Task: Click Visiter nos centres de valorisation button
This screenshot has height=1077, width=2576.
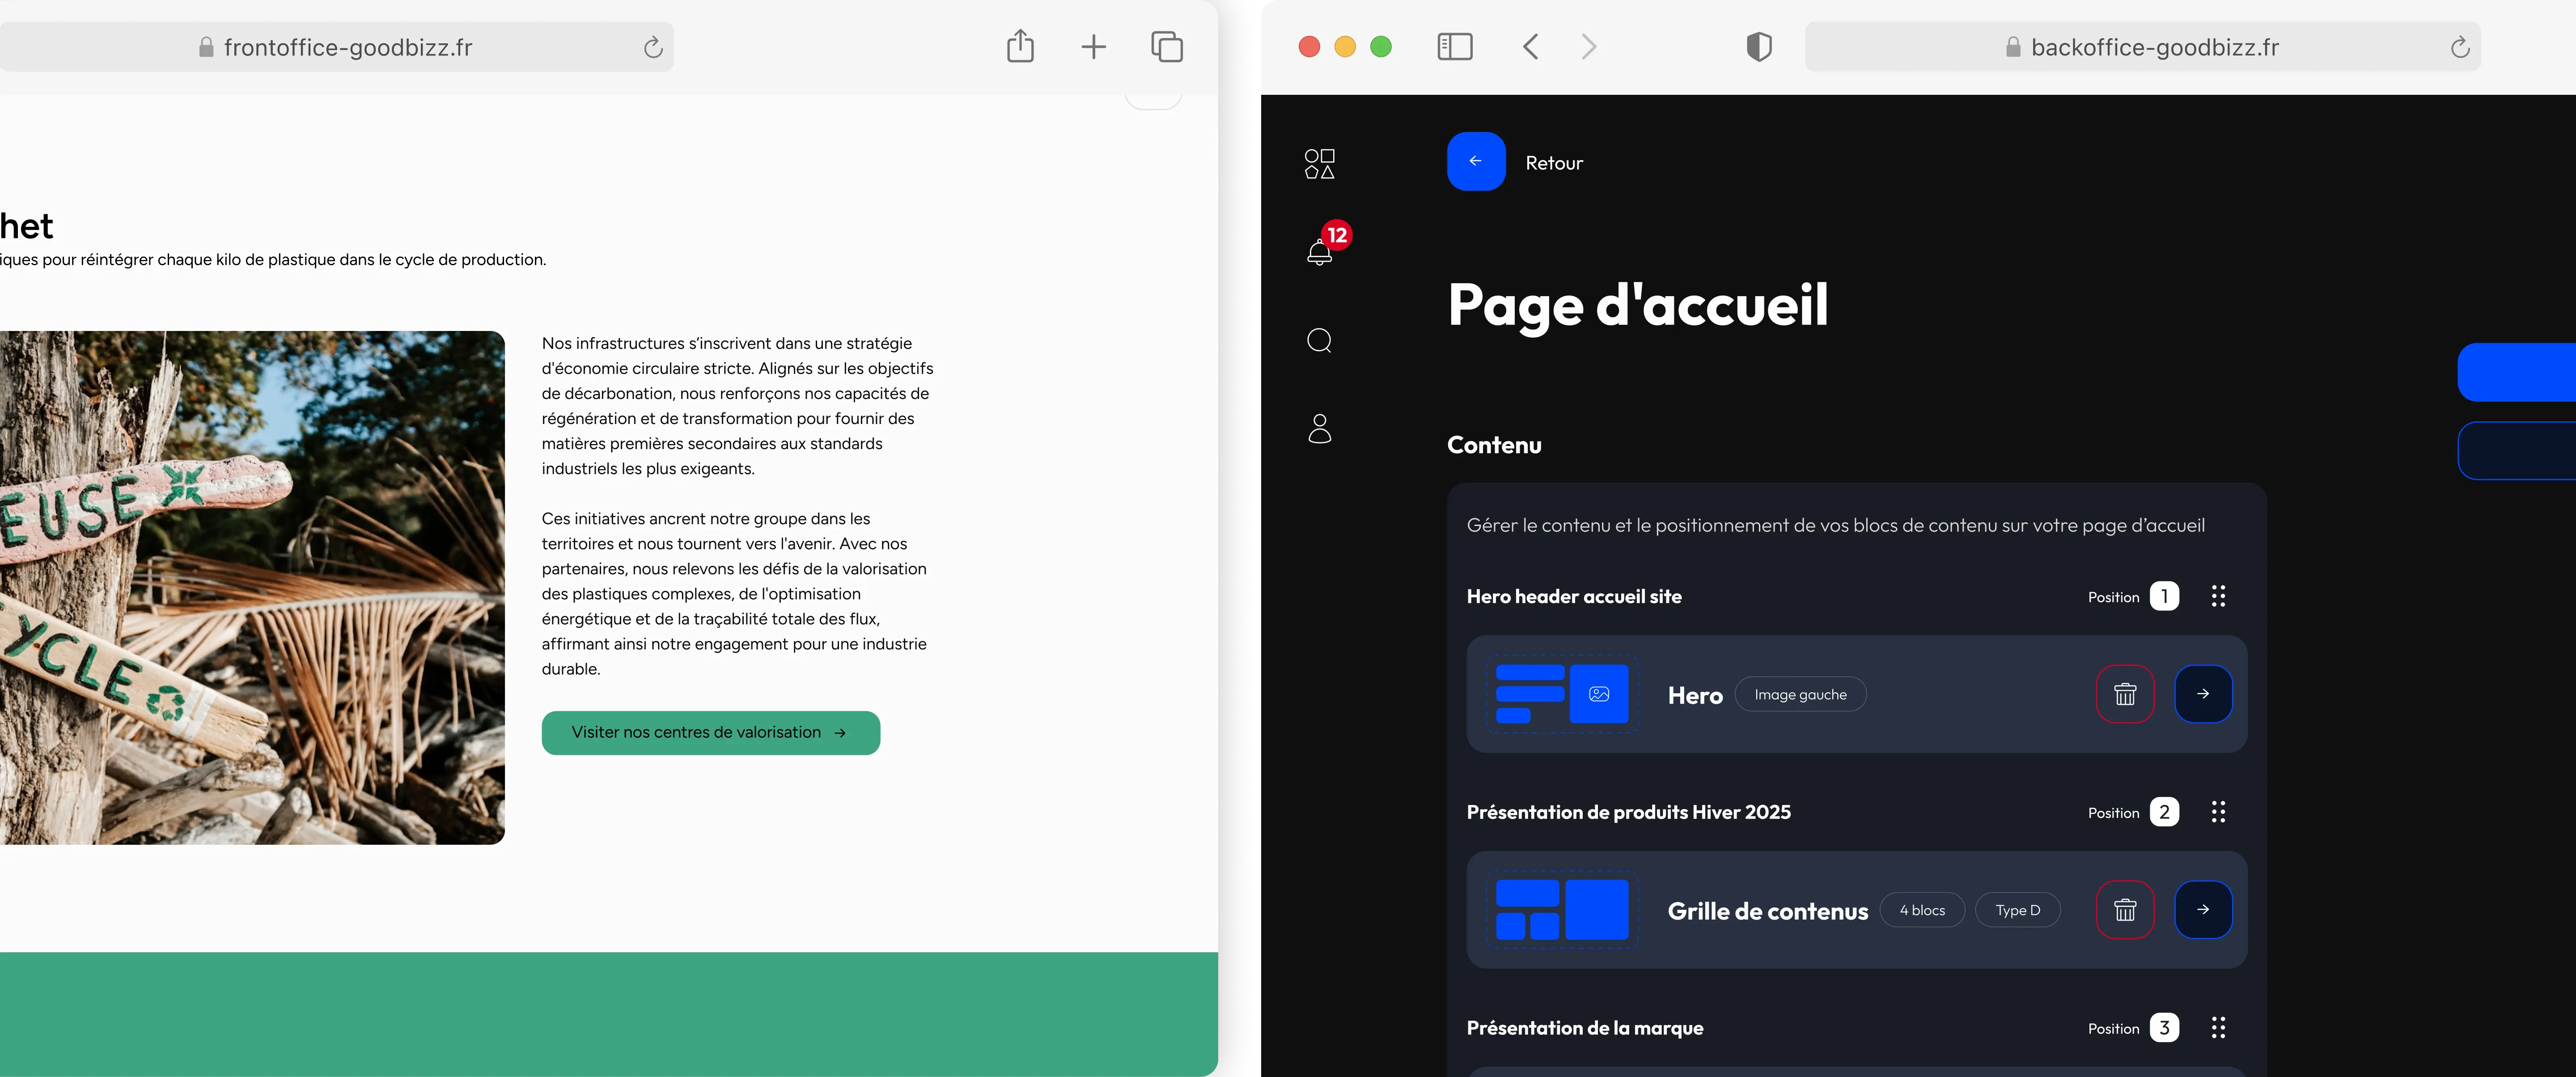Action: click(x=710, y=733)
